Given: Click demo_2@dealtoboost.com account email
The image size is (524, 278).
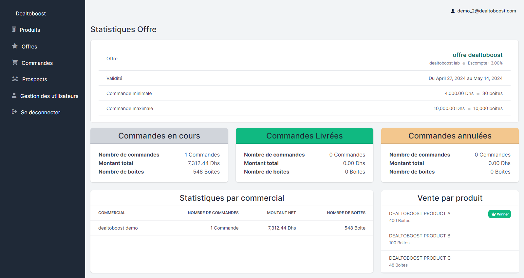Looking at the screenshot, I should click(487, 11).
